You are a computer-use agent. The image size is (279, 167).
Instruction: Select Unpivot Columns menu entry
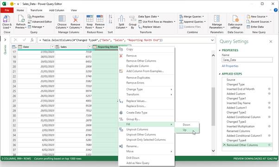pos(146,129)
